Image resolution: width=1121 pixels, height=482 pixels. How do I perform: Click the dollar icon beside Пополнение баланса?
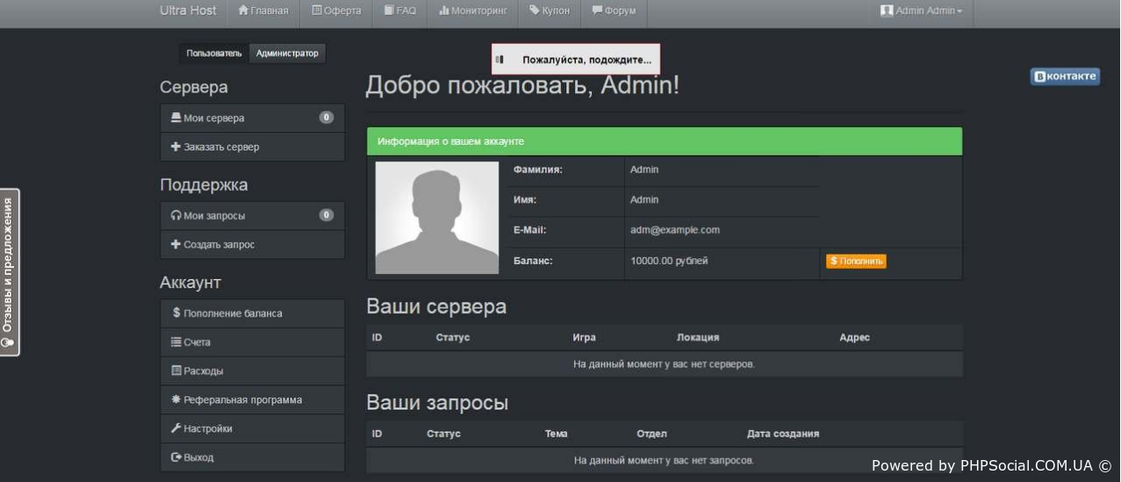tap(176, 313)
